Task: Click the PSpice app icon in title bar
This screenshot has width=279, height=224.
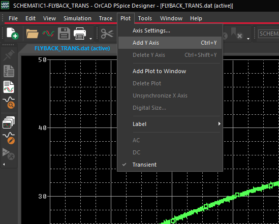Action: tap(5, 6)
